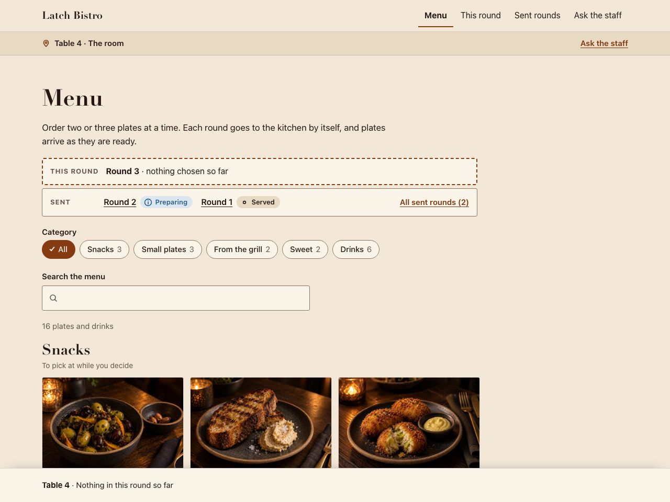Click 'To pick at while you decide' text

pos(87,366)
